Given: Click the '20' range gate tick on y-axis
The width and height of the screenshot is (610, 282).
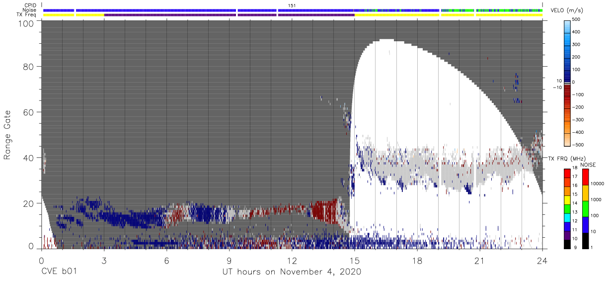Looking at the screenshot, I should (28, 203).
